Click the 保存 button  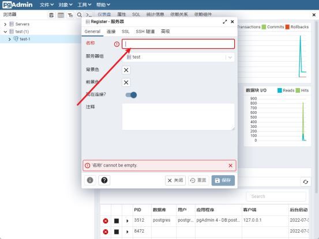(x=223, y=180)
